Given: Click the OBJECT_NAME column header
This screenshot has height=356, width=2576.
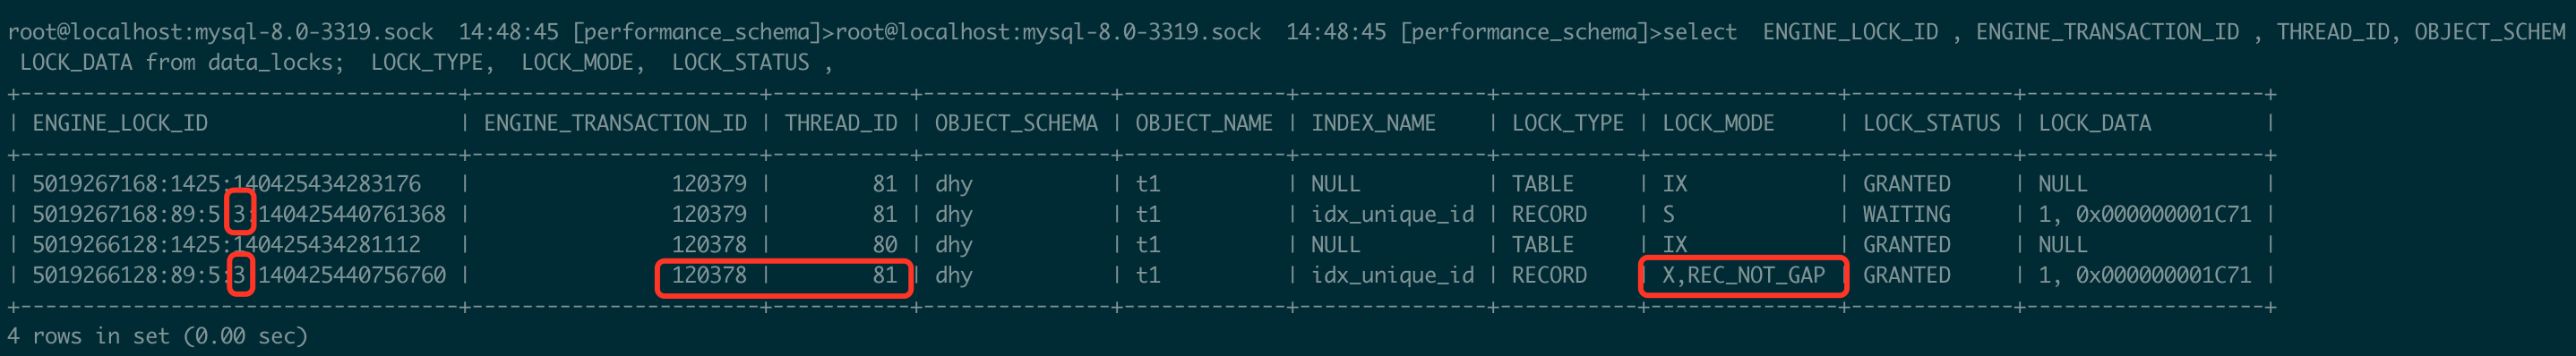Looking at the screenshot, I should (x=1204, y=123).
